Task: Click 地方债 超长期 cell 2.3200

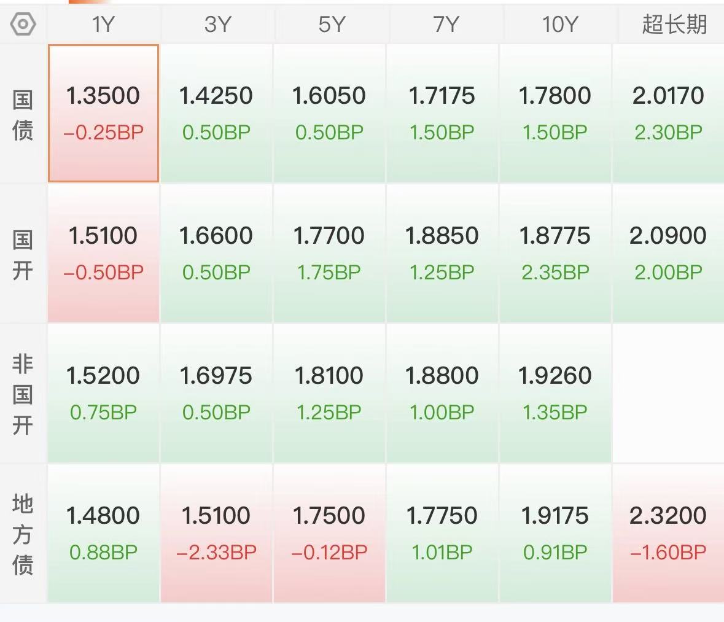Action: click(x=668, y=533)
